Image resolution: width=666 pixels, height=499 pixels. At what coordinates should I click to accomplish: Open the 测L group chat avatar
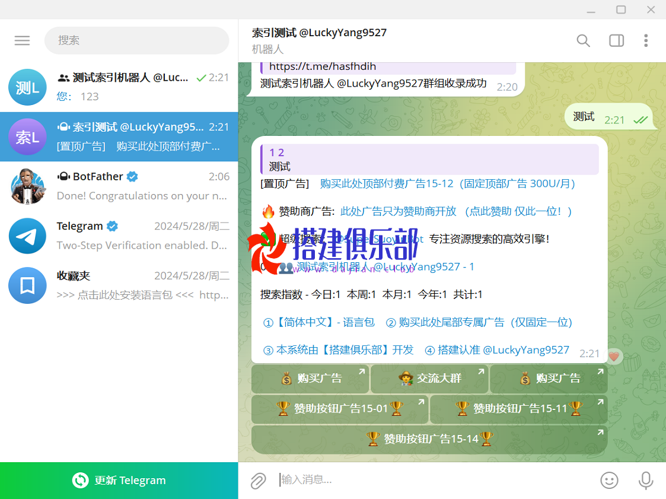click(28, 87)
